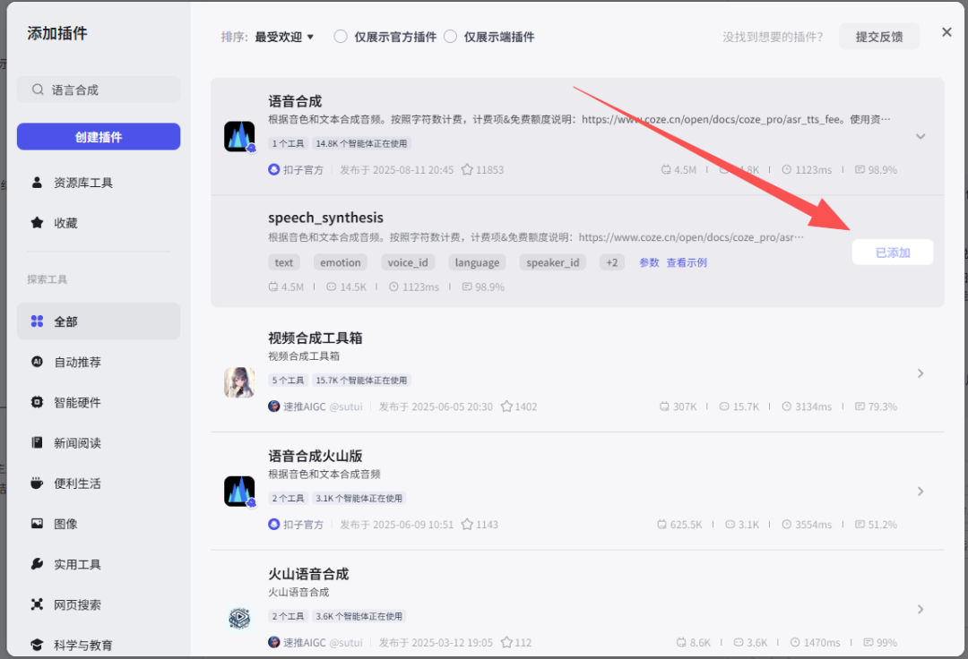The height and width of the screenshot is (659, 968).
Task: Click the 创建插件 button
Action: point(99,137)
